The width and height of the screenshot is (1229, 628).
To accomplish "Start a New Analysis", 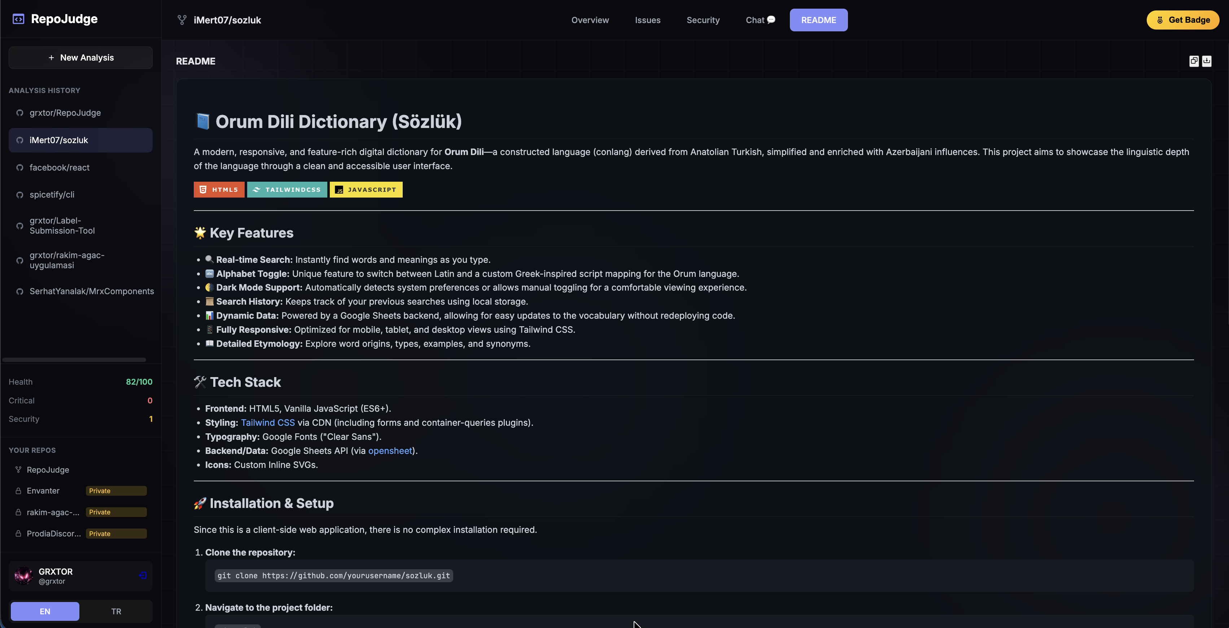I will click(x=80, y=58).
